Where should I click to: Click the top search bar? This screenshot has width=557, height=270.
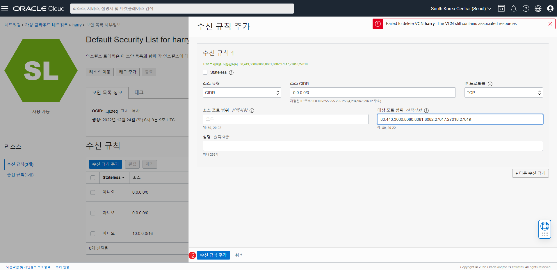coord(182,8)
